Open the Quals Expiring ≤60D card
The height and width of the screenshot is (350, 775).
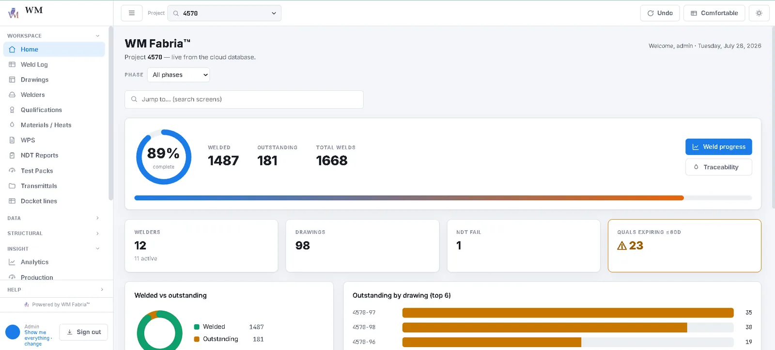click(x=684, y=246)
